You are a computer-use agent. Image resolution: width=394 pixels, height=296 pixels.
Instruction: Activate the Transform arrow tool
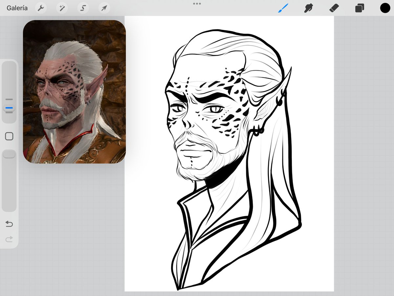[x=104, y=8]
